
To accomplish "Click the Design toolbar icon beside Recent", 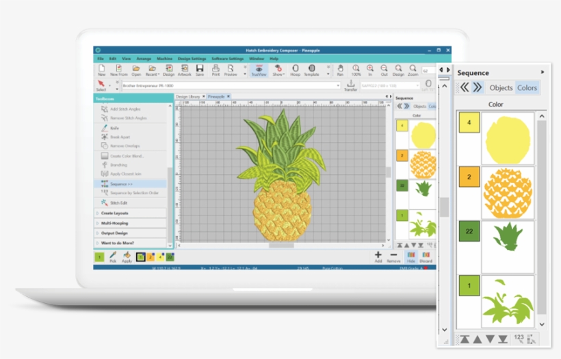I will pos(168,70).
